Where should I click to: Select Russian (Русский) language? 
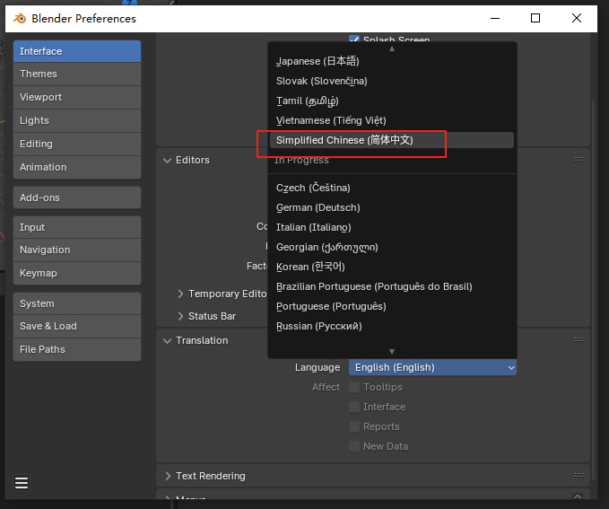pos(392,326)
